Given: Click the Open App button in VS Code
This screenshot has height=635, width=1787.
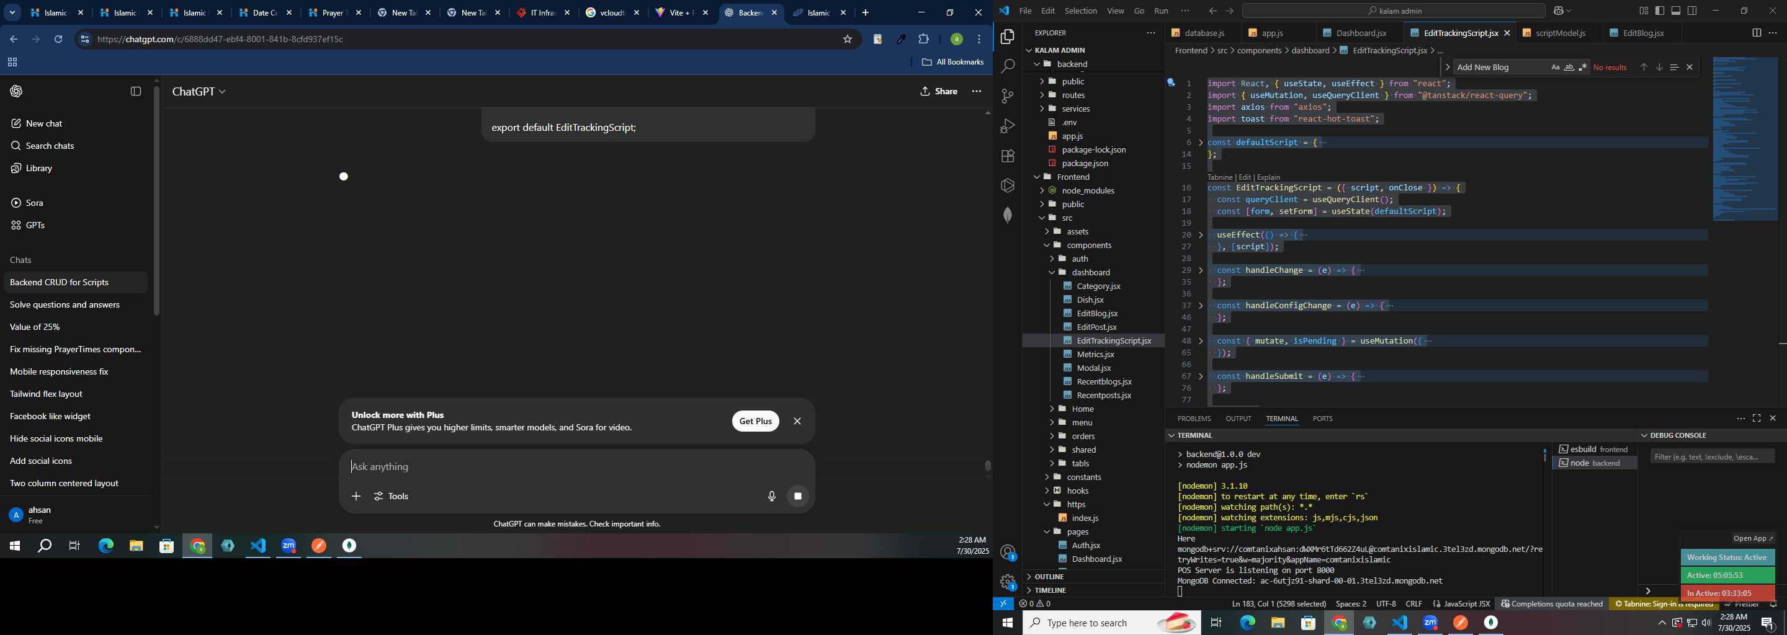Looking at the screenshot, I should click(x=1753, y=539).
